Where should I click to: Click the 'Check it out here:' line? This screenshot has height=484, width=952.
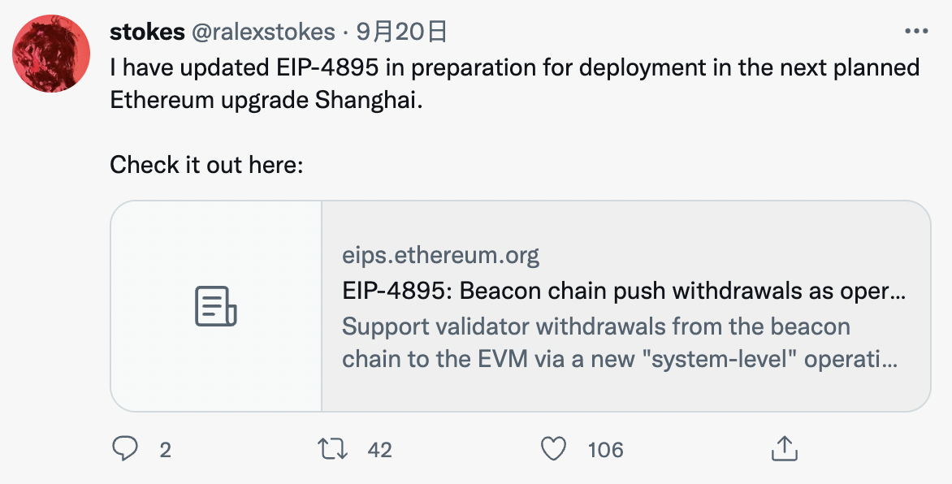tap(206, 165)
